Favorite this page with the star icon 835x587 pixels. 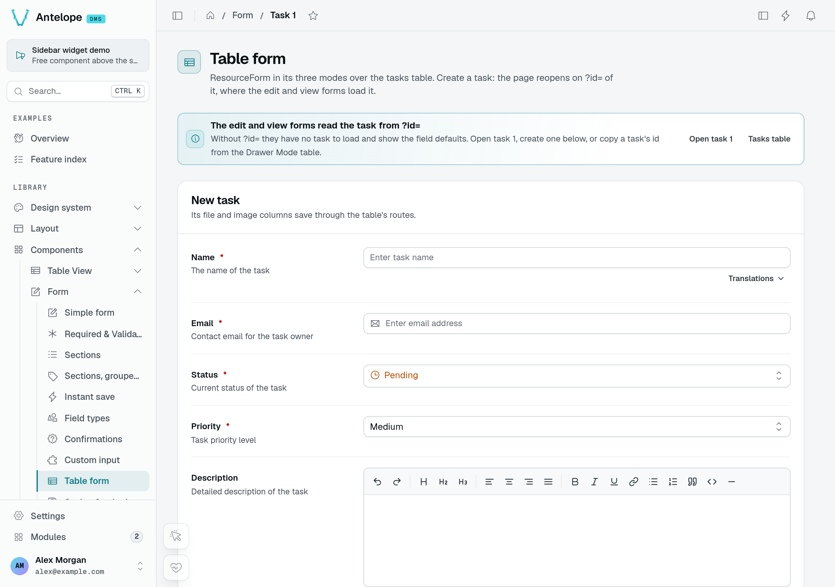click(x=313, y=15)
